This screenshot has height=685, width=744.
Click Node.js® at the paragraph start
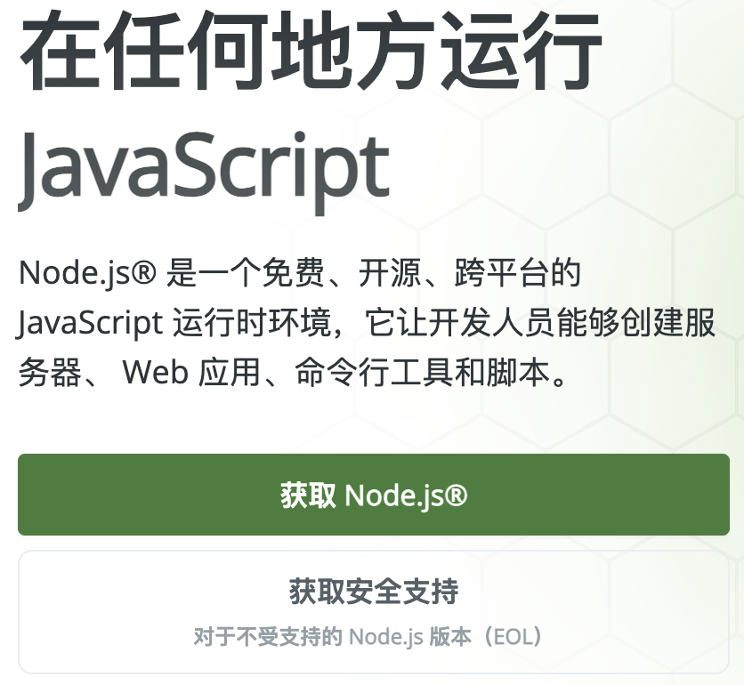[86, 274]
